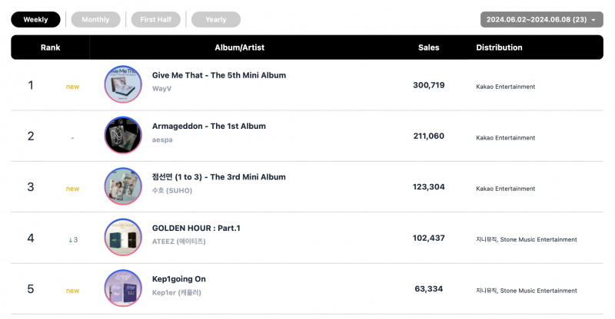The height and width of the screenshot is (319, 615).
Task: Click the Rank column header
Action: point(50,48)
